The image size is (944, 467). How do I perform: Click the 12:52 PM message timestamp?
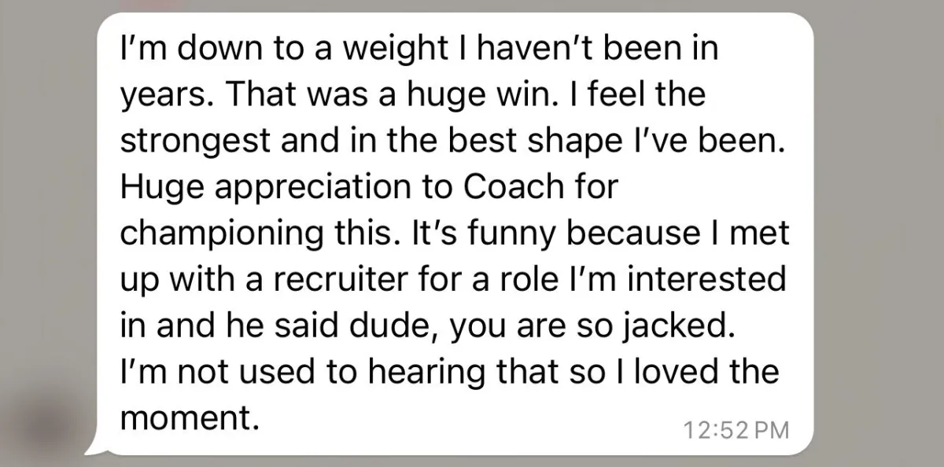[x=736, y=430]
